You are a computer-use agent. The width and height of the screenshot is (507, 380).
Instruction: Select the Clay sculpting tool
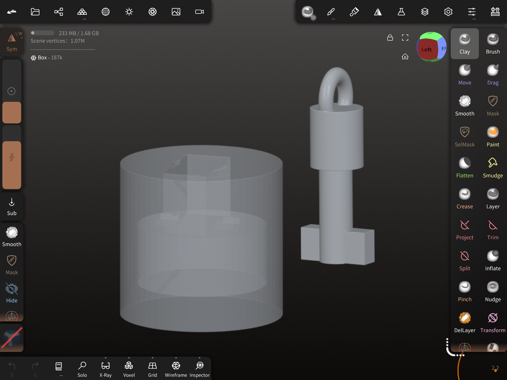click(x=465, y=43)
